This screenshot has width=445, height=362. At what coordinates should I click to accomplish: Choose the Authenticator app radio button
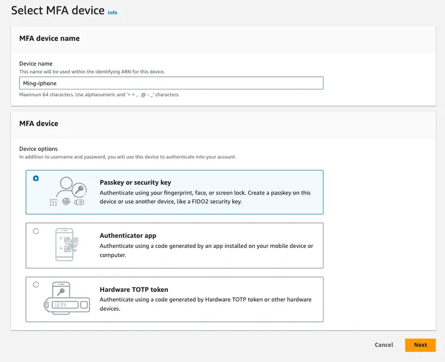(36, 231)
